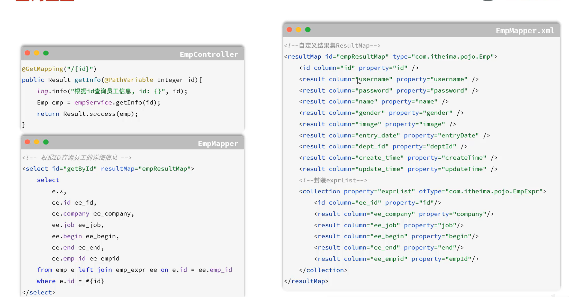Click the EmpMapper panel title
This screenshot has width=569, height=297.
pyautogui.click(x=218, y=143)
